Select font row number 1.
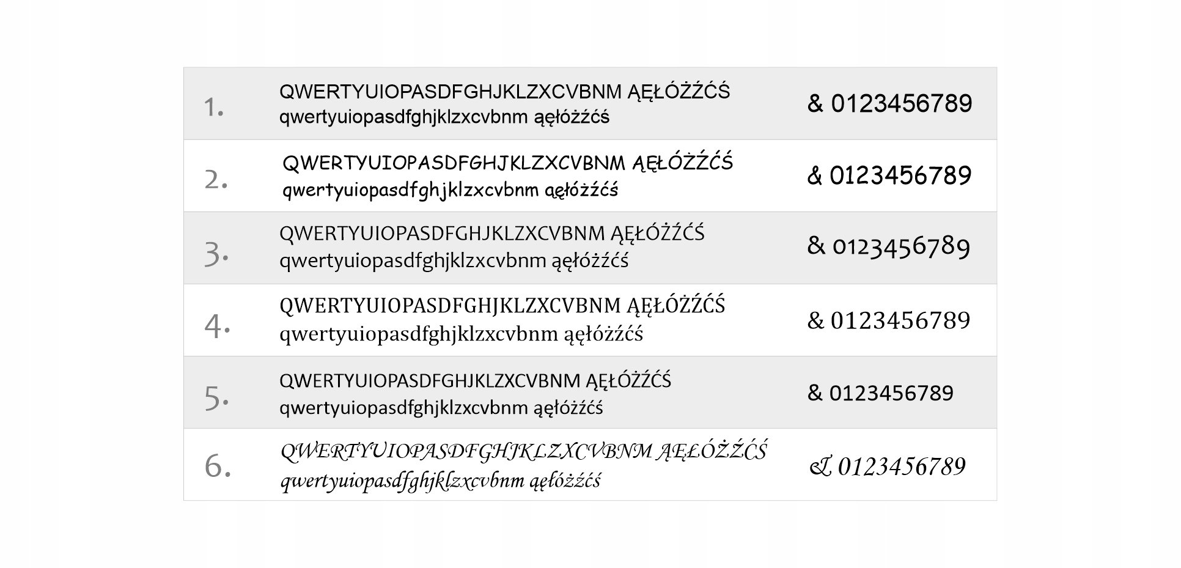Viewport: 1181px width, 568px height. (590, 103)
